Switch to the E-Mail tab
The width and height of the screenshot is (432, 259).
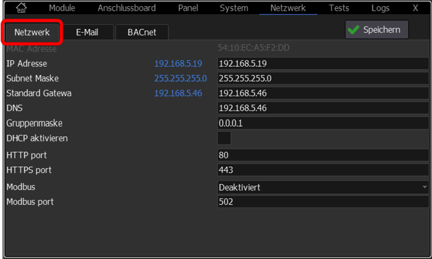click(87, 32)
